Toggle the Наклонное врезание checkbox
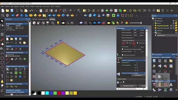The width and height of the screenshot is (178, 100). [x=122, y=55]
